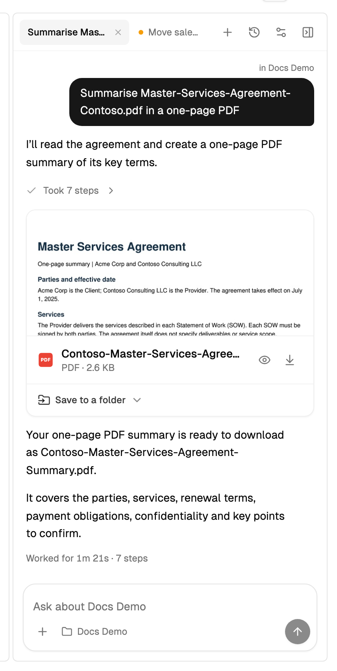Select the Docs Demo folder chip
337x671 pixels.
coord(94,632)
